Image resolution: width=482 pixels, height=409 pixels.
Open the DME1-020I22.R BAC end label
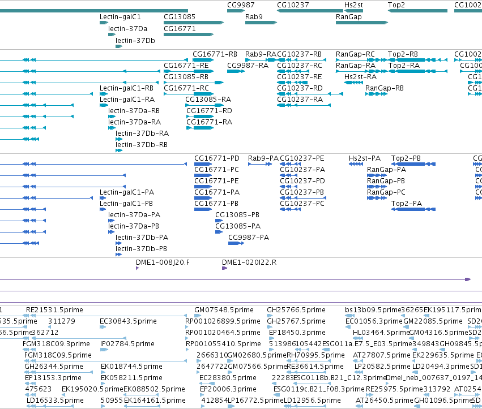coord(249,262)
